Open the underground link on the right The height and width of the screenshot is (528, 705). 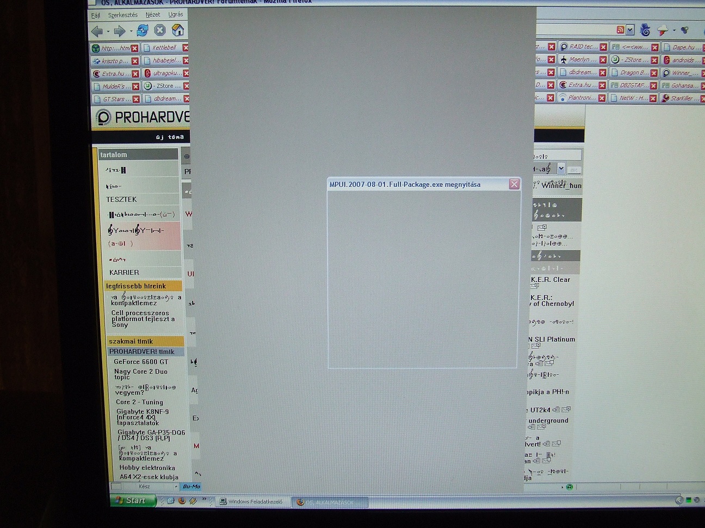tap(548, 420)
